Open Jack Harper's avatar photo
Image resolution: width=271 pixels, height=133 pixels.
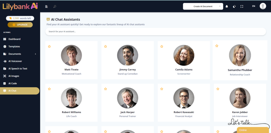(128, 98)
